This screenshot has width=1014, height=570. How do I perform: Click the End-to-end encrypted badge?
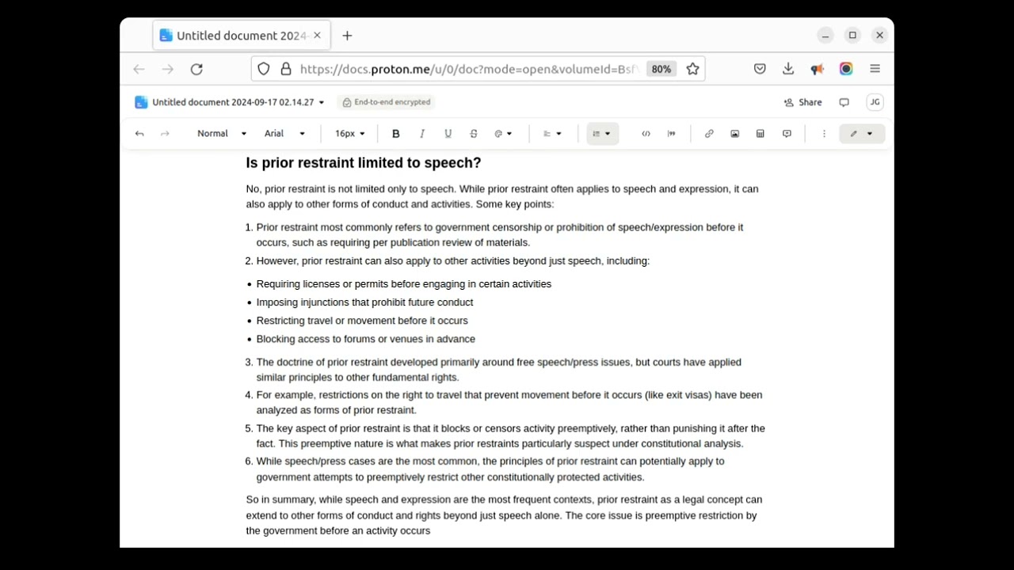point(387,102)
